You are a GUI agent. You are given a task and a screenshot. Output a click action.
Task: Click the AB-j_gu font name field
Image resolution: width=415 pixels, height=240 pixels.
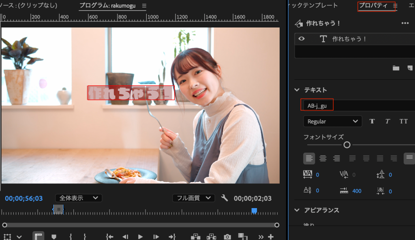[317, 106]
